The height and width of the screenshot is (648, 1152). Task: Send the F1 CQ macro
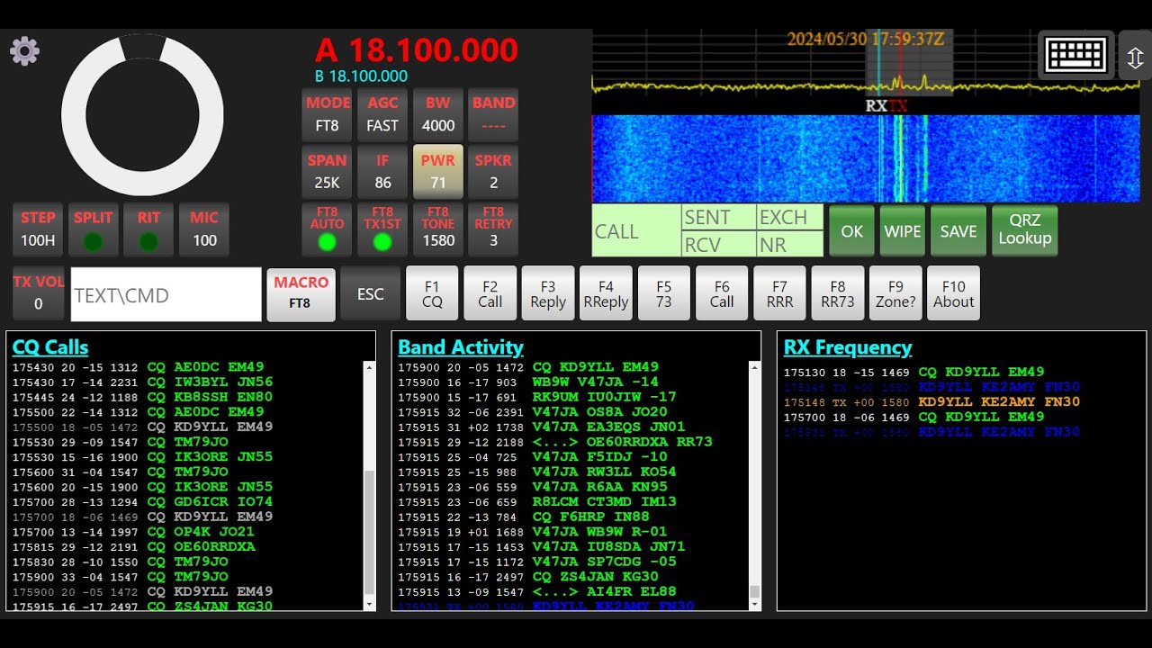(x=432, y=294)
